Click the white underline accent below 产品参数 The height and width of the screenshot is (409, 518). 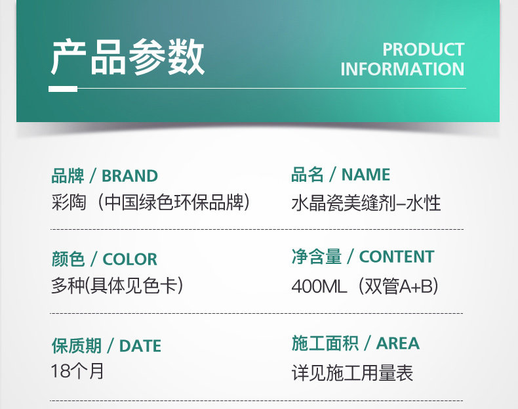[64, 89]
